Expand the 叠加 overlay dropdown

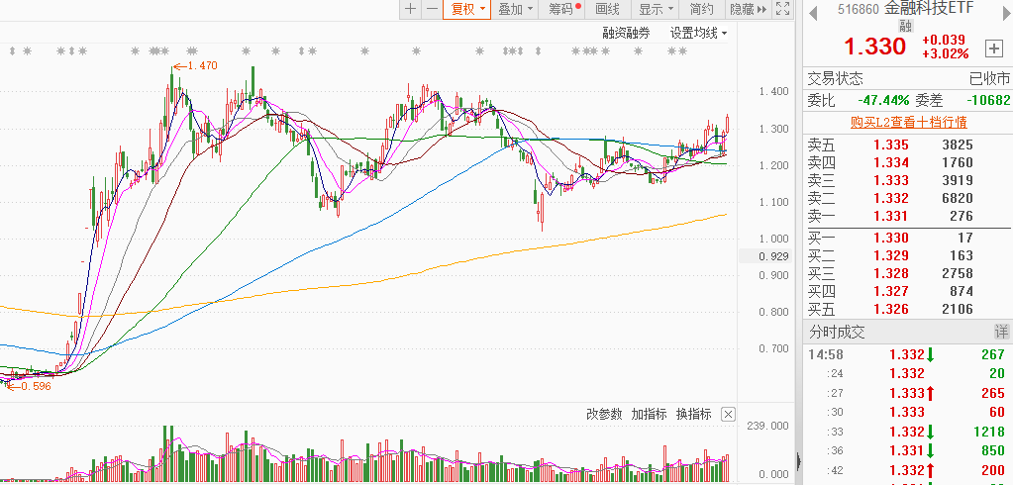click(515, 9)
